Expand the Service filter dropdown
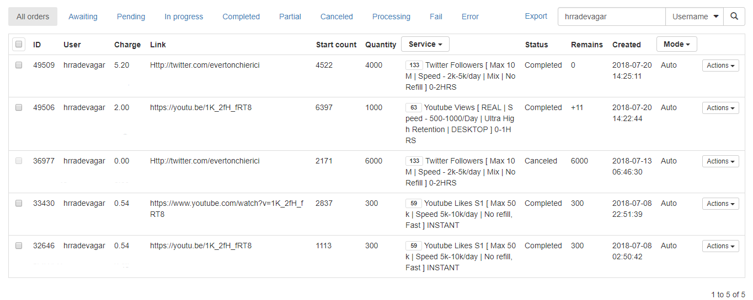 (x=425, y=44)
